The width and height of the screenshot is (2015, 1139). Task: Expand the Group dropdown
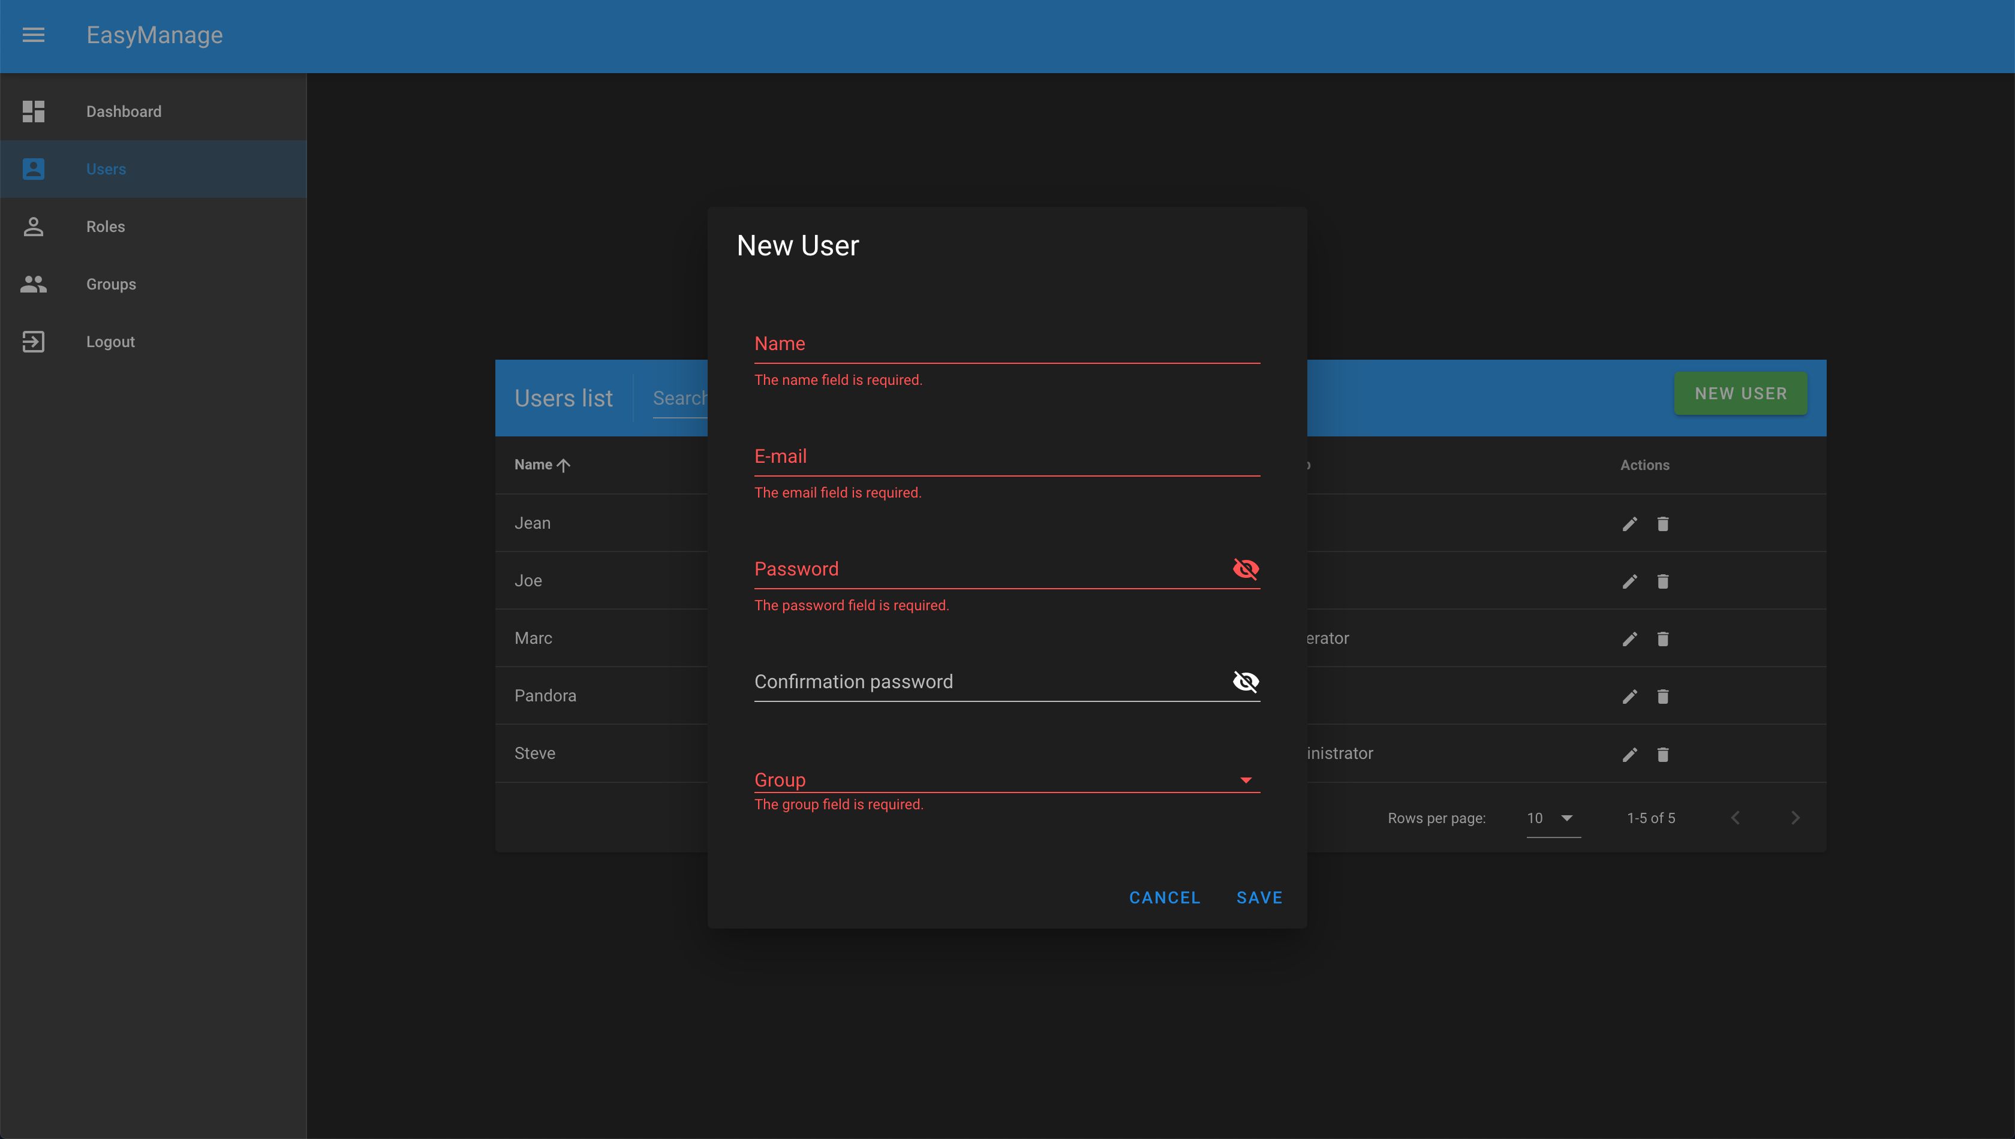pyautogui.click(x=1245, y=780)
